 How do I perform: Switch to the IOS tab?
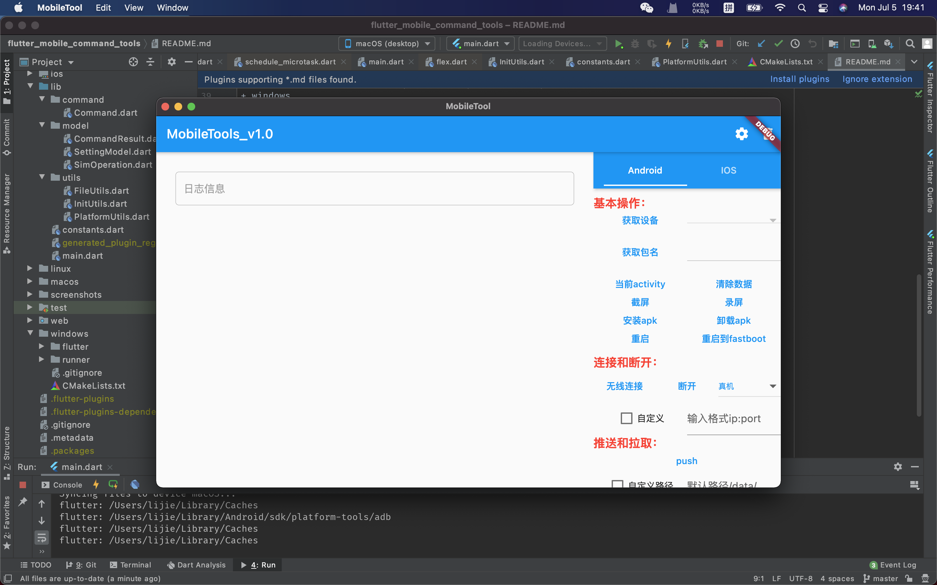pyautogui.click(x=727, y=170)
